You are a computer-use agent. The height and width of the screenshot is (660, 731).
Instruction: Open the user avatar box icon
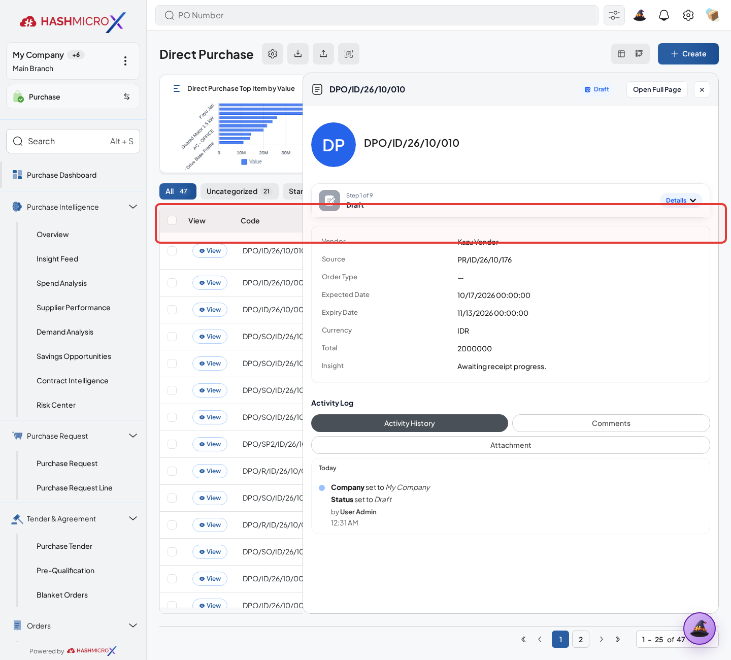click(712, 15)
